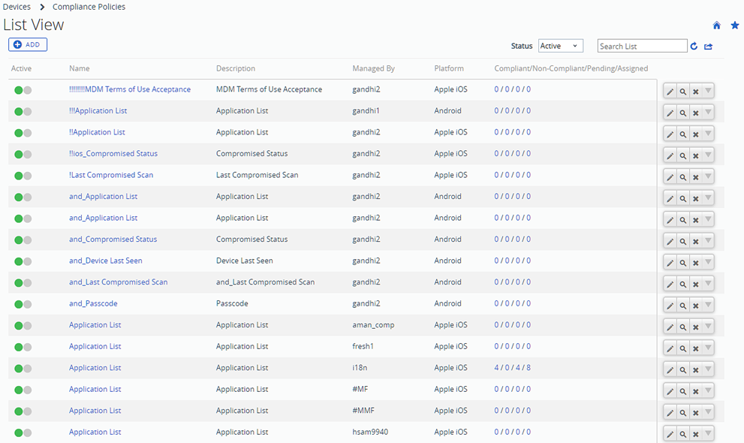744x443 pixels.
Task: Select the hsam9940 Managed By cell
Action: pos(370,432)
